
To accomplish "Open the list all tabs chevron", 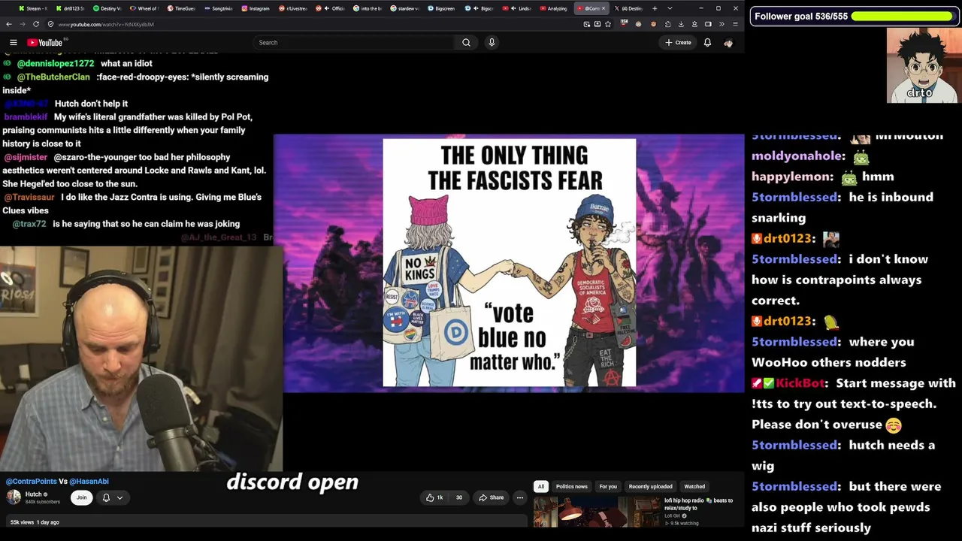I will 670,8.
